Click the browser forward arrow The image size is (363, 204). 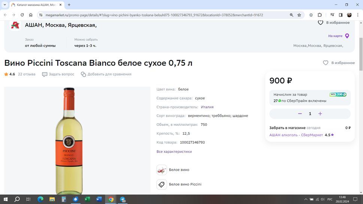pyautogui.click(x=13, y=15)
